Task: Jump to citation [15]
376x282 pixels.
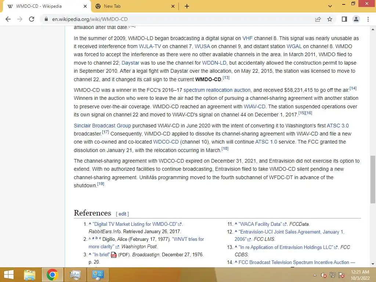Action: (x=302, y=113)
